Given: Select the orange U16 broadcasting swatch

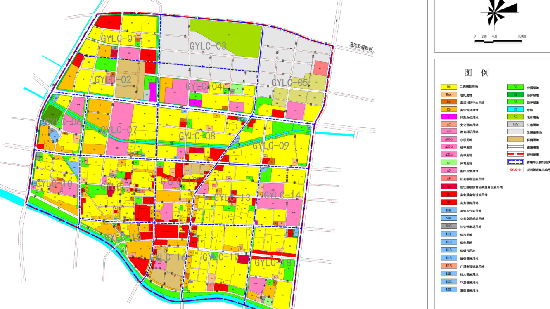Looking at the screenshot, I should 448,266.
